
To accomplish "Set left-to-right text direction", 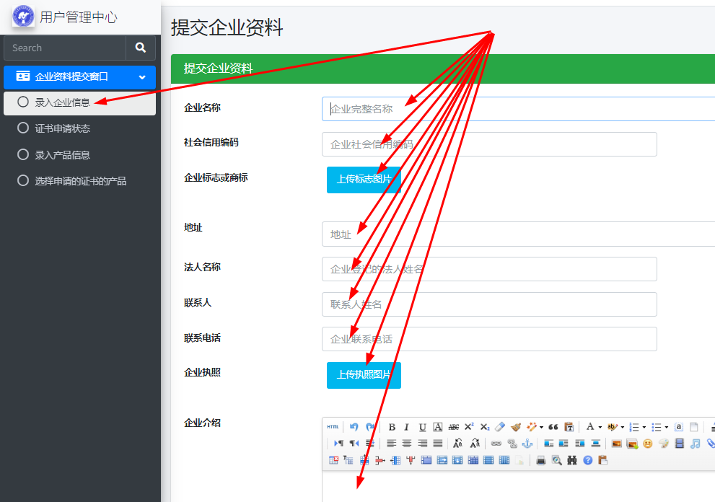I will coord(338,444).
